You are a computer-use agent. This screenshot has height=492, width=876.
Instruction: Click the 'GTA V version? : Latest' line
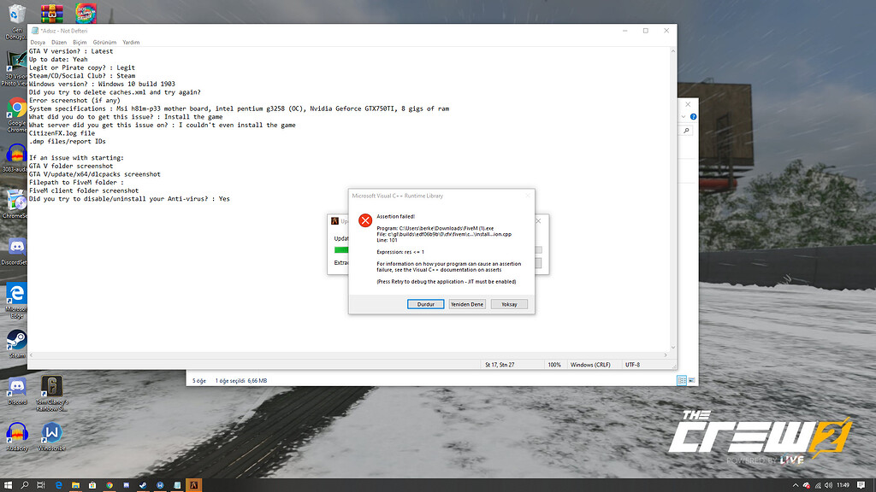tap(71, 51)
